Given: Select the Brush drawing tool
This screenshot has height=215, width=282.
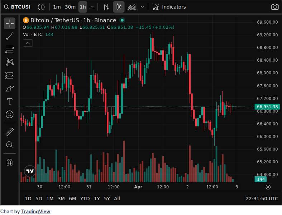Looking at the screenshot, I should pyautogui.click(x=10, y=89).
